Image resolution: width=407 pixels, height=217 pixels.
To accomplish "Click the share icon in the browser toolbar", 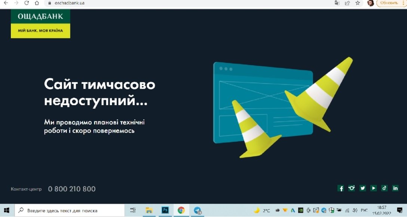I will [347, 3].
